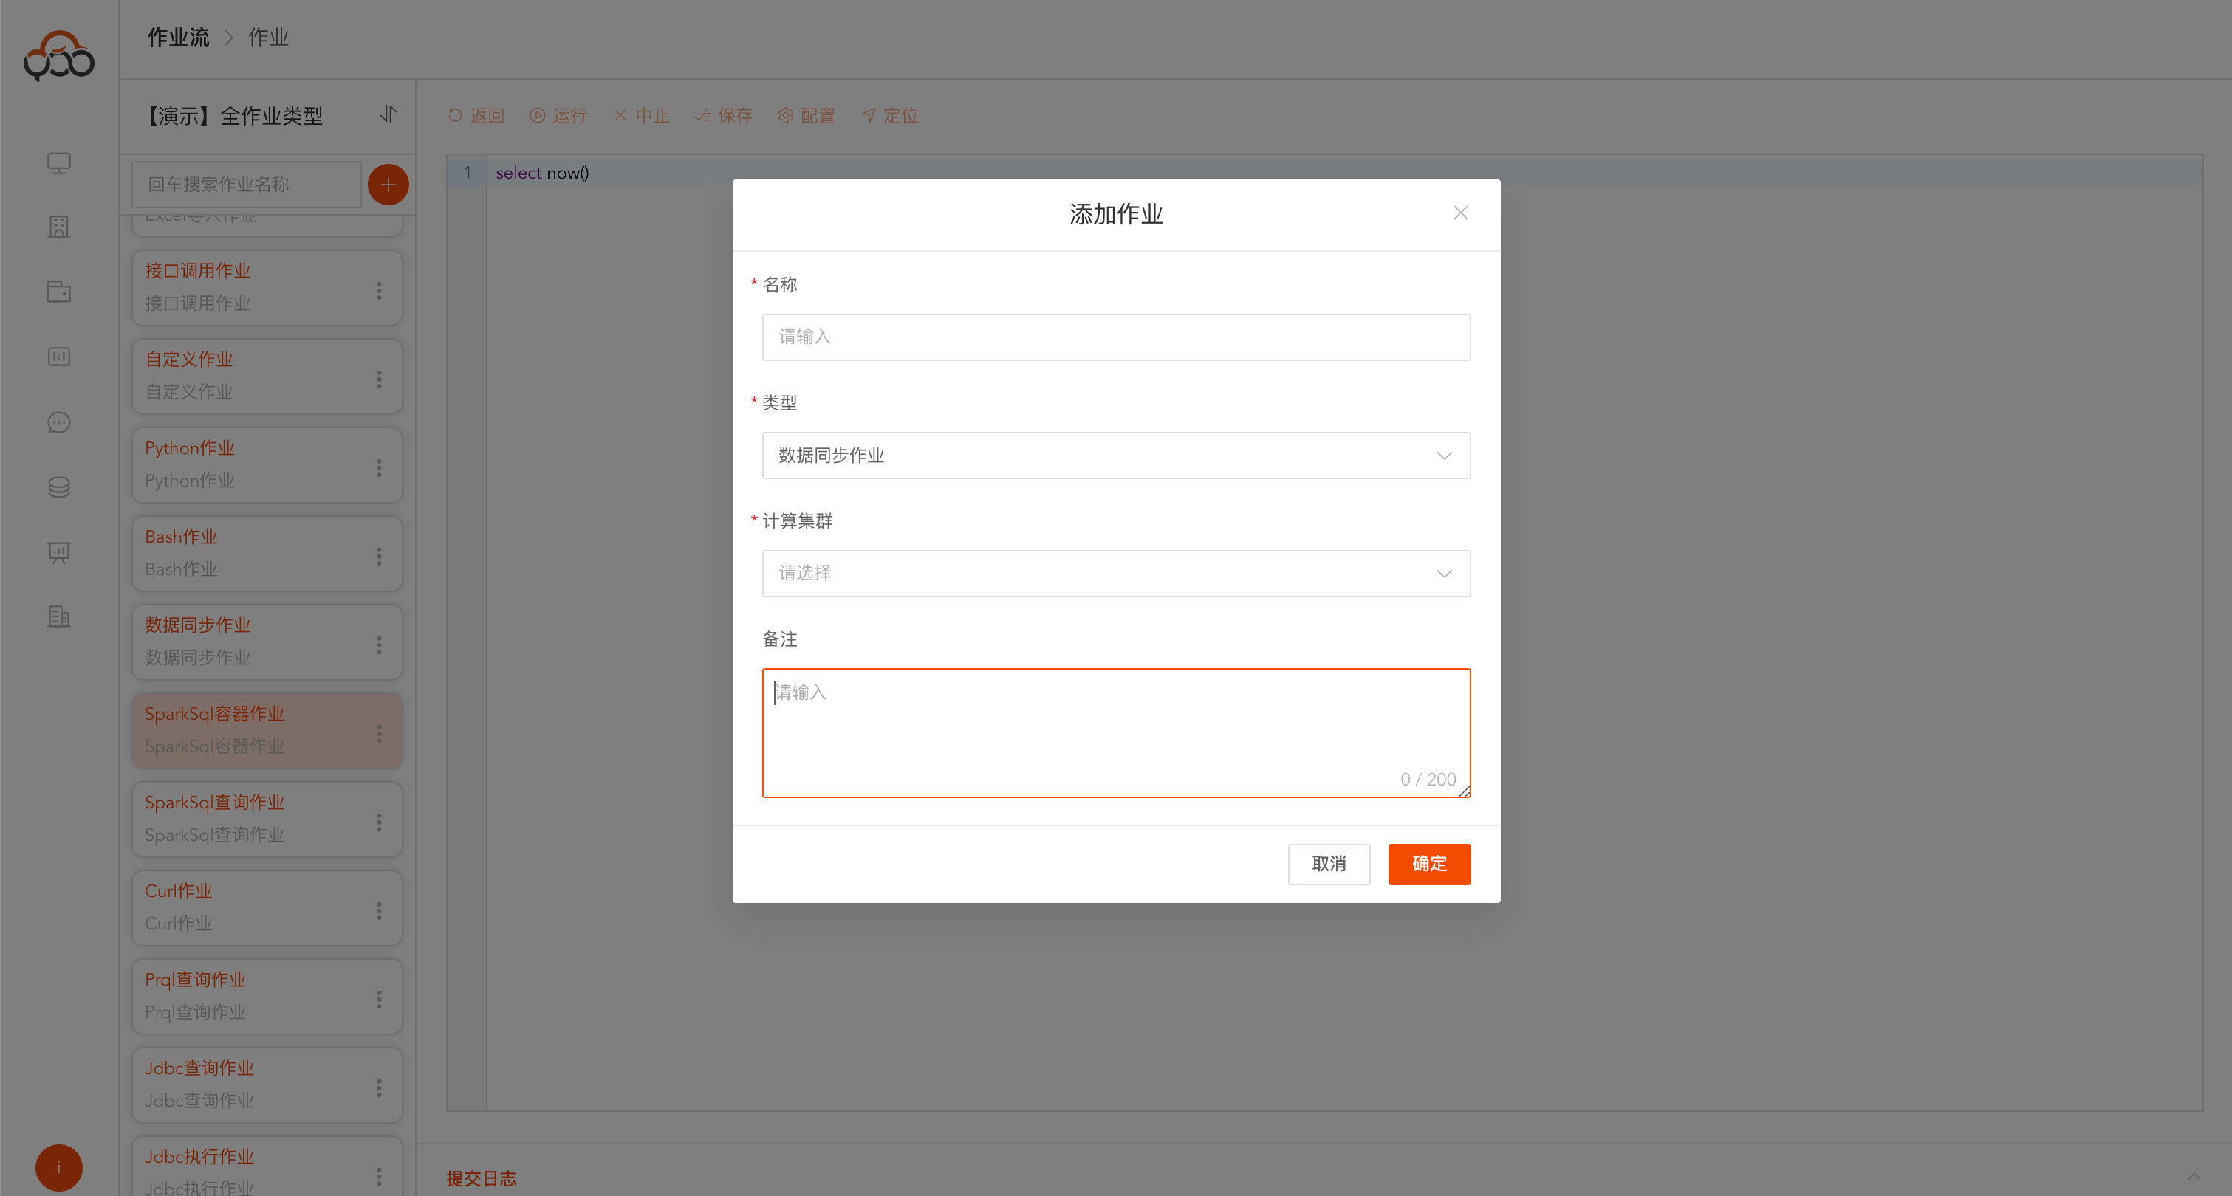
Task: Expand the 类型 dropdown
Action: click(x=1115, y=456)
